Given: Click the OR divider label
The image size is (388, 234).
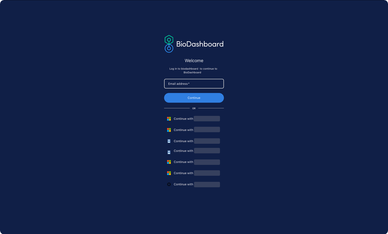Looking at the screenshot, I should pyautogui.click(x=194, y=109).
